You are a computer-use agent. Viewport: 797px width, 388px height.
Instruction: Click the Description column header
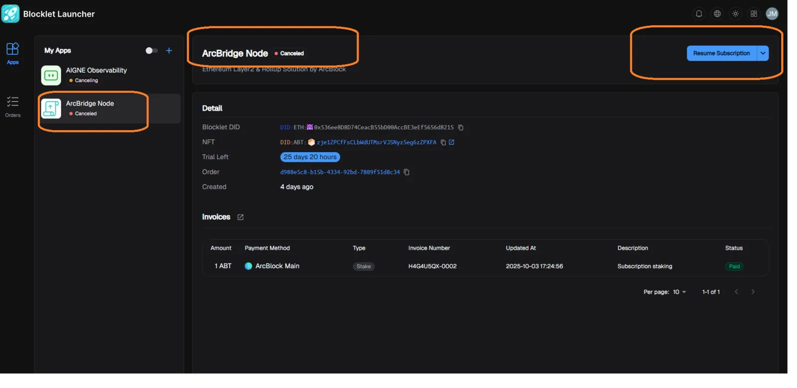point(633,248)
